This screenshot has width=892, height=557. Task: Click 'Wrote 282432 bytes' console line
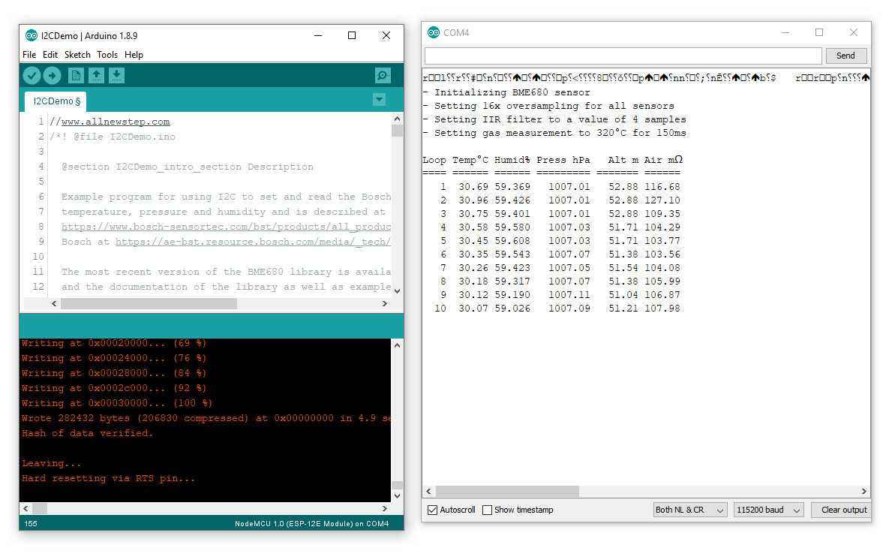(206, 418)
